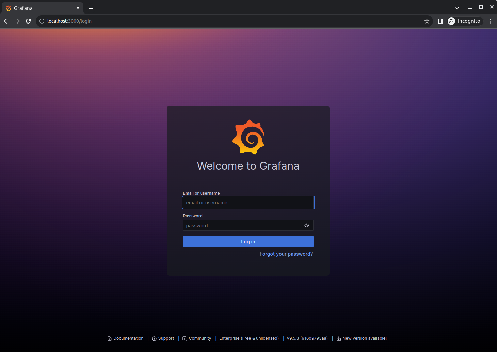497x352 pixels.
Task: Toggle password visibility with the eye icon
Action: click(306, 225)
